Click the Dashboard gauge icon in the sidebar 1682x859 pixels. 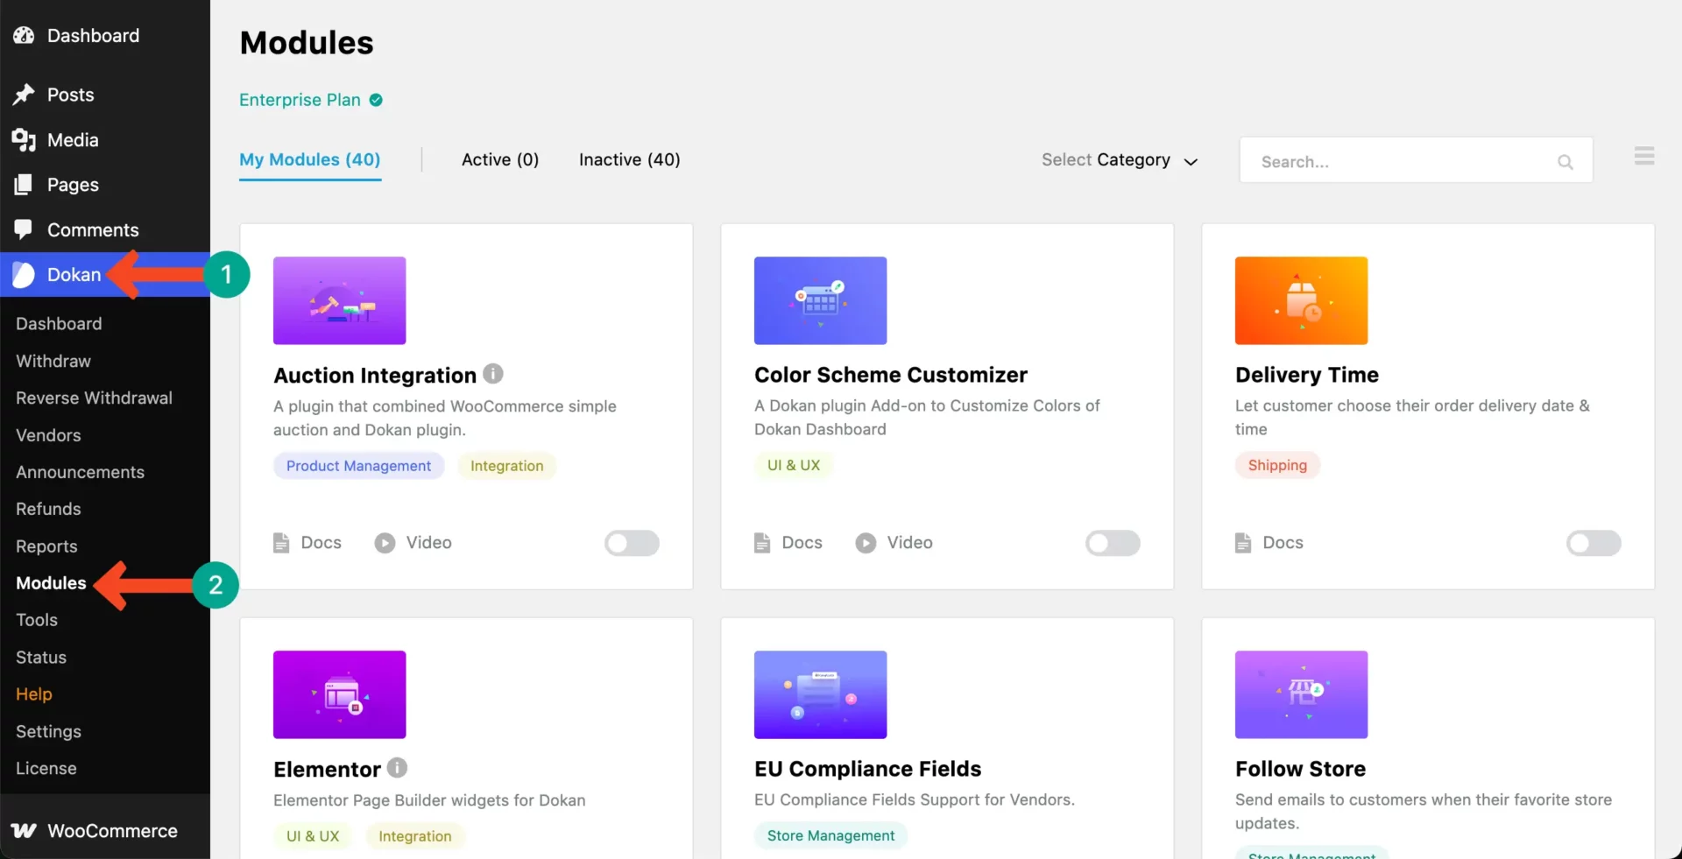tap(24, 35)
